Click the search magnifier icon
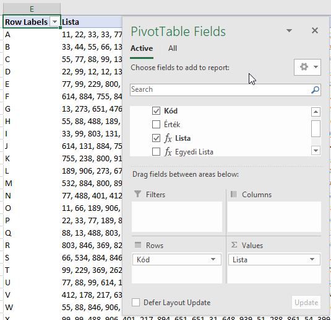Image resolution: width=331 pixels, height=320 pixels. coord(315,90)
